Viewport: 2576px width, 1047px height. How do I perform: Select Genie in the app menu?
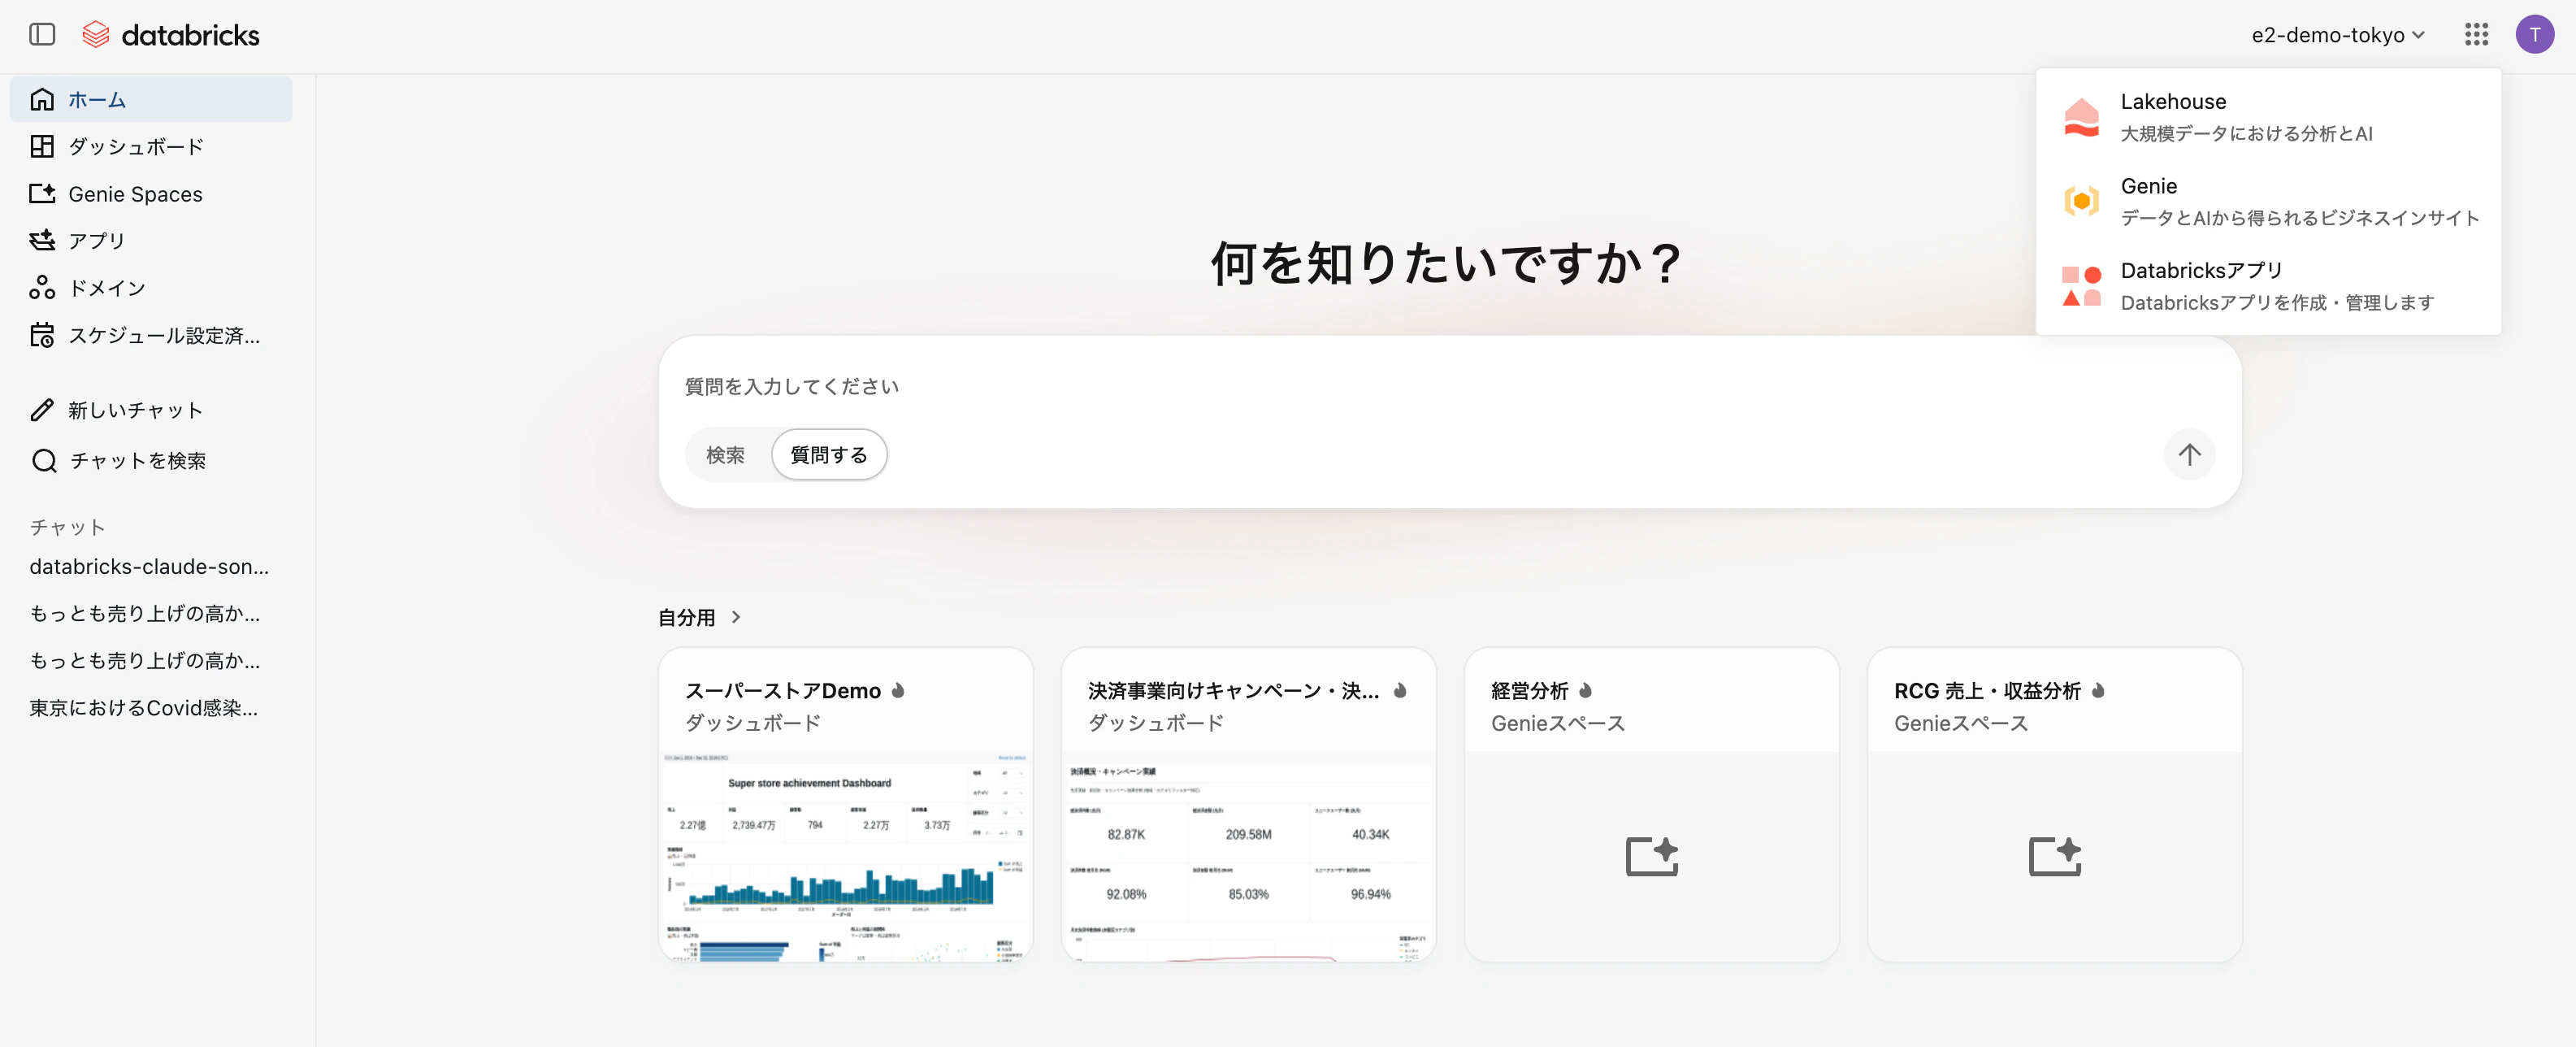(2268, 201)
